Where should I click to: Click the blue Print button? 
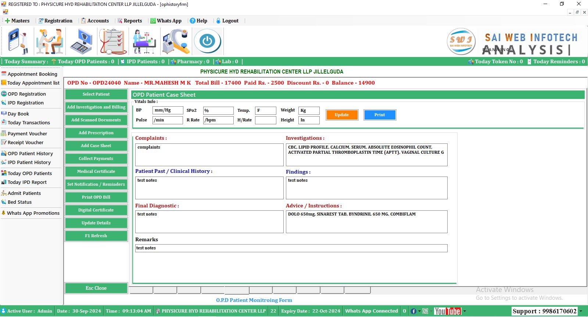380,115
